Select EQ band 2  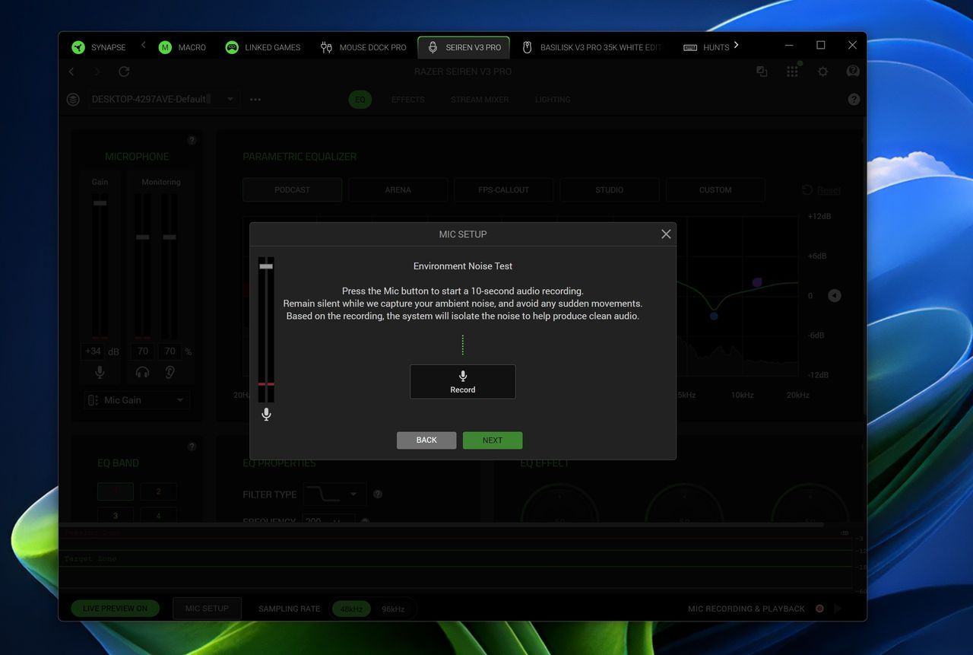(158, 491)
